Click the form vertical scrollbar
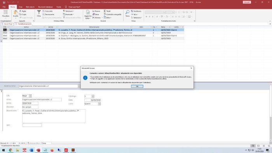Viewport: 272px width, 153px height. click(270, 112)
